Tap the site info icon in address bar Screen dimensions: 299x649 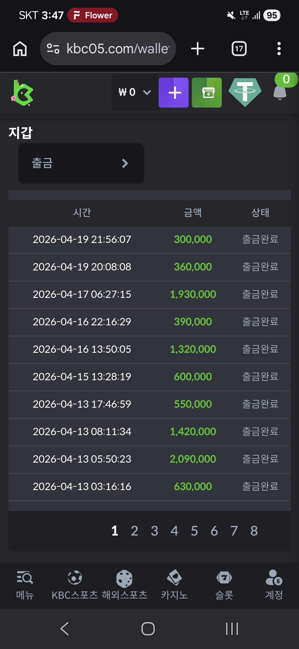pos(53,49)
